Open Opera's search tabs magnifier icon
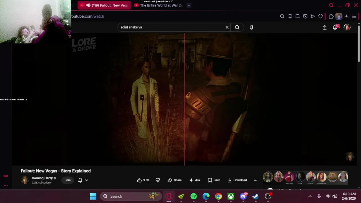The width and height of the screenshot is (361, 203). tap(331, 5)
